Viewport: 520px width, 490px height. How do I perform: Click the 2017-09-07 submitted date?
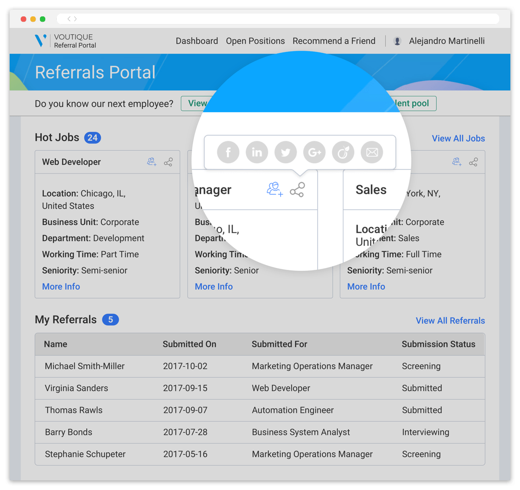(185, 410)
